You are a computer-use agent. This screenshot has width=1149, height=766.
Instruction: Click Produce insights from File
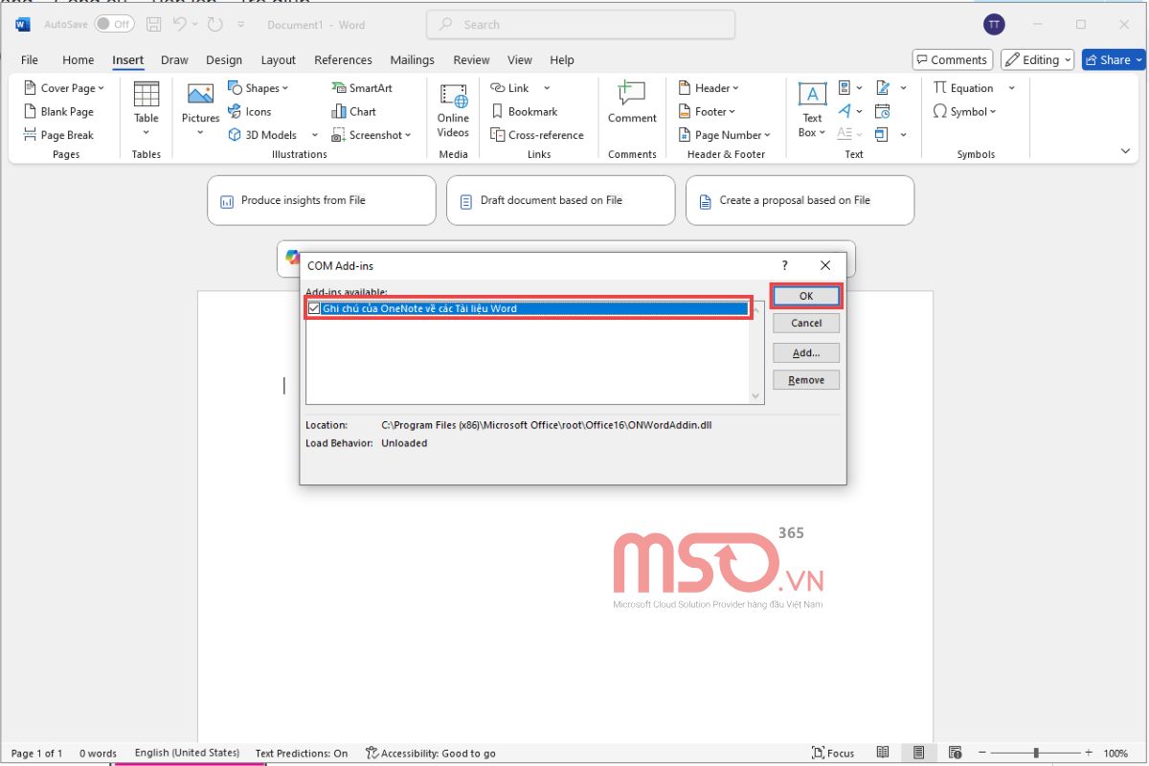[x=322, y=200]
